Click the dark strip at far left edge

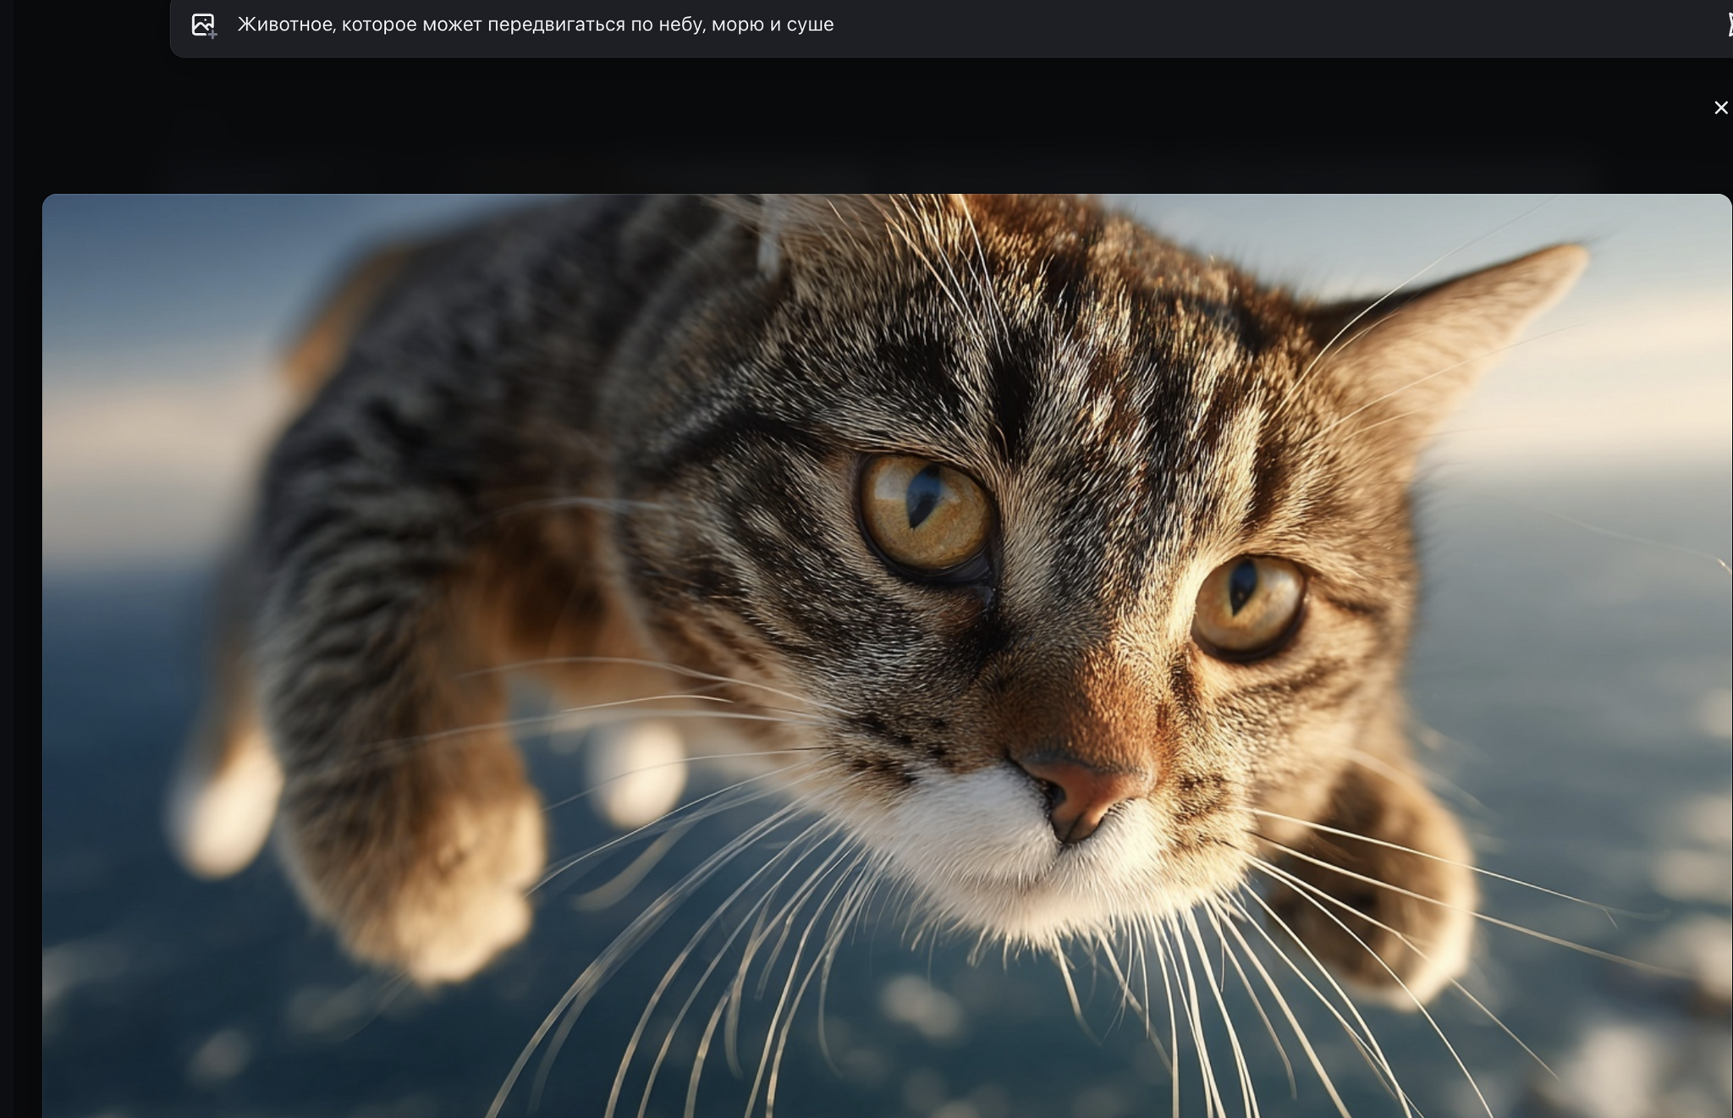6,559
